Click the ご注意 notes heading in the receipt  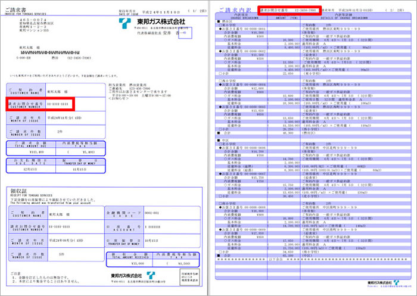click(15, 273)
